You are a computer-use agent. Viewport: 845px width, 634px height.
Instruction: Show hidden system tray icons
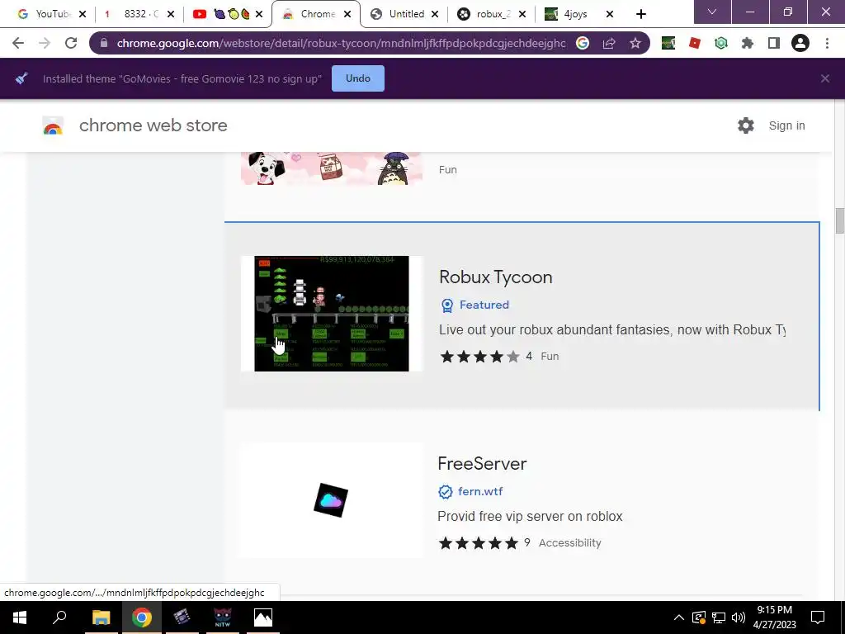click(x=679, y=617)
